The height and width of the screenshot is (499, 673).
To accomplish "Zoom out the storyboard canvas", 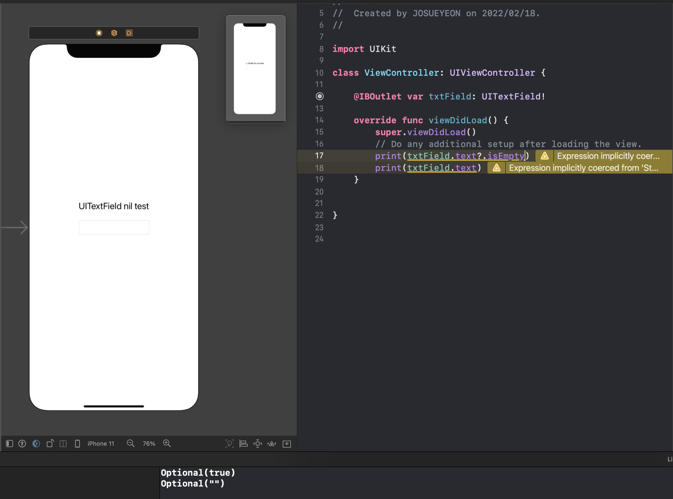I will (x=131, y=443).
